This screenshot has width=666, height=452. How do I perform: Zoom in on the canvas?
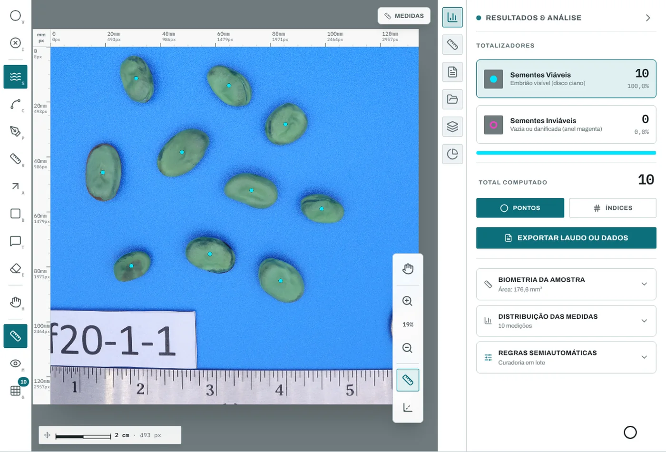[408, 301]
